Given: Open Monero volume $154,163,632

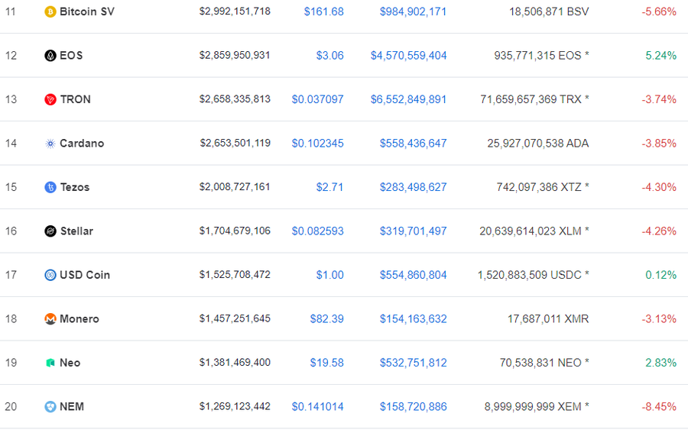Looking at the screenshot, I should (x=414, y=318).
